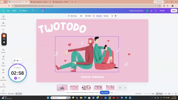Click the Share button
178x100 pixels.
pos(174,11)
